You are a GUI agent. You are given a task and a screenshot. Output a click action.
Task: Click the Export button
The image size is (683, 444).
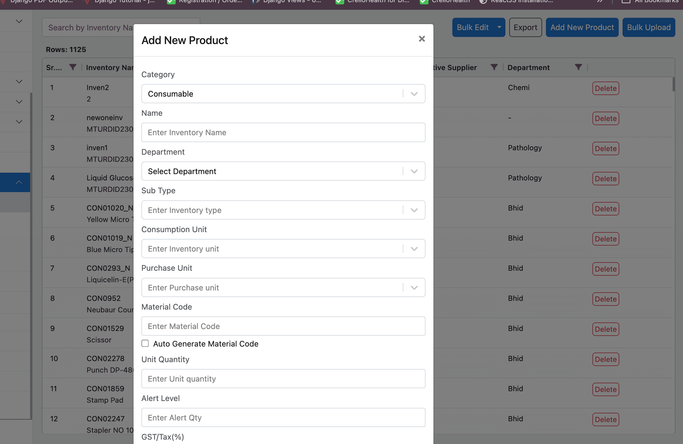525,28
